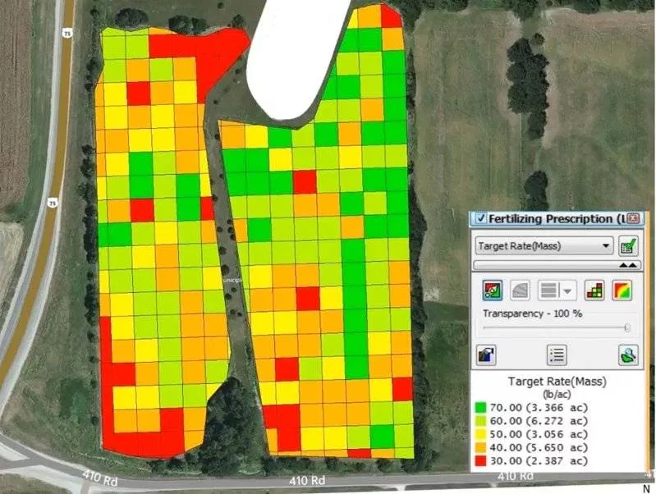
Task: Click the red 30.00 legend swatch
Action: pos(481,461)
